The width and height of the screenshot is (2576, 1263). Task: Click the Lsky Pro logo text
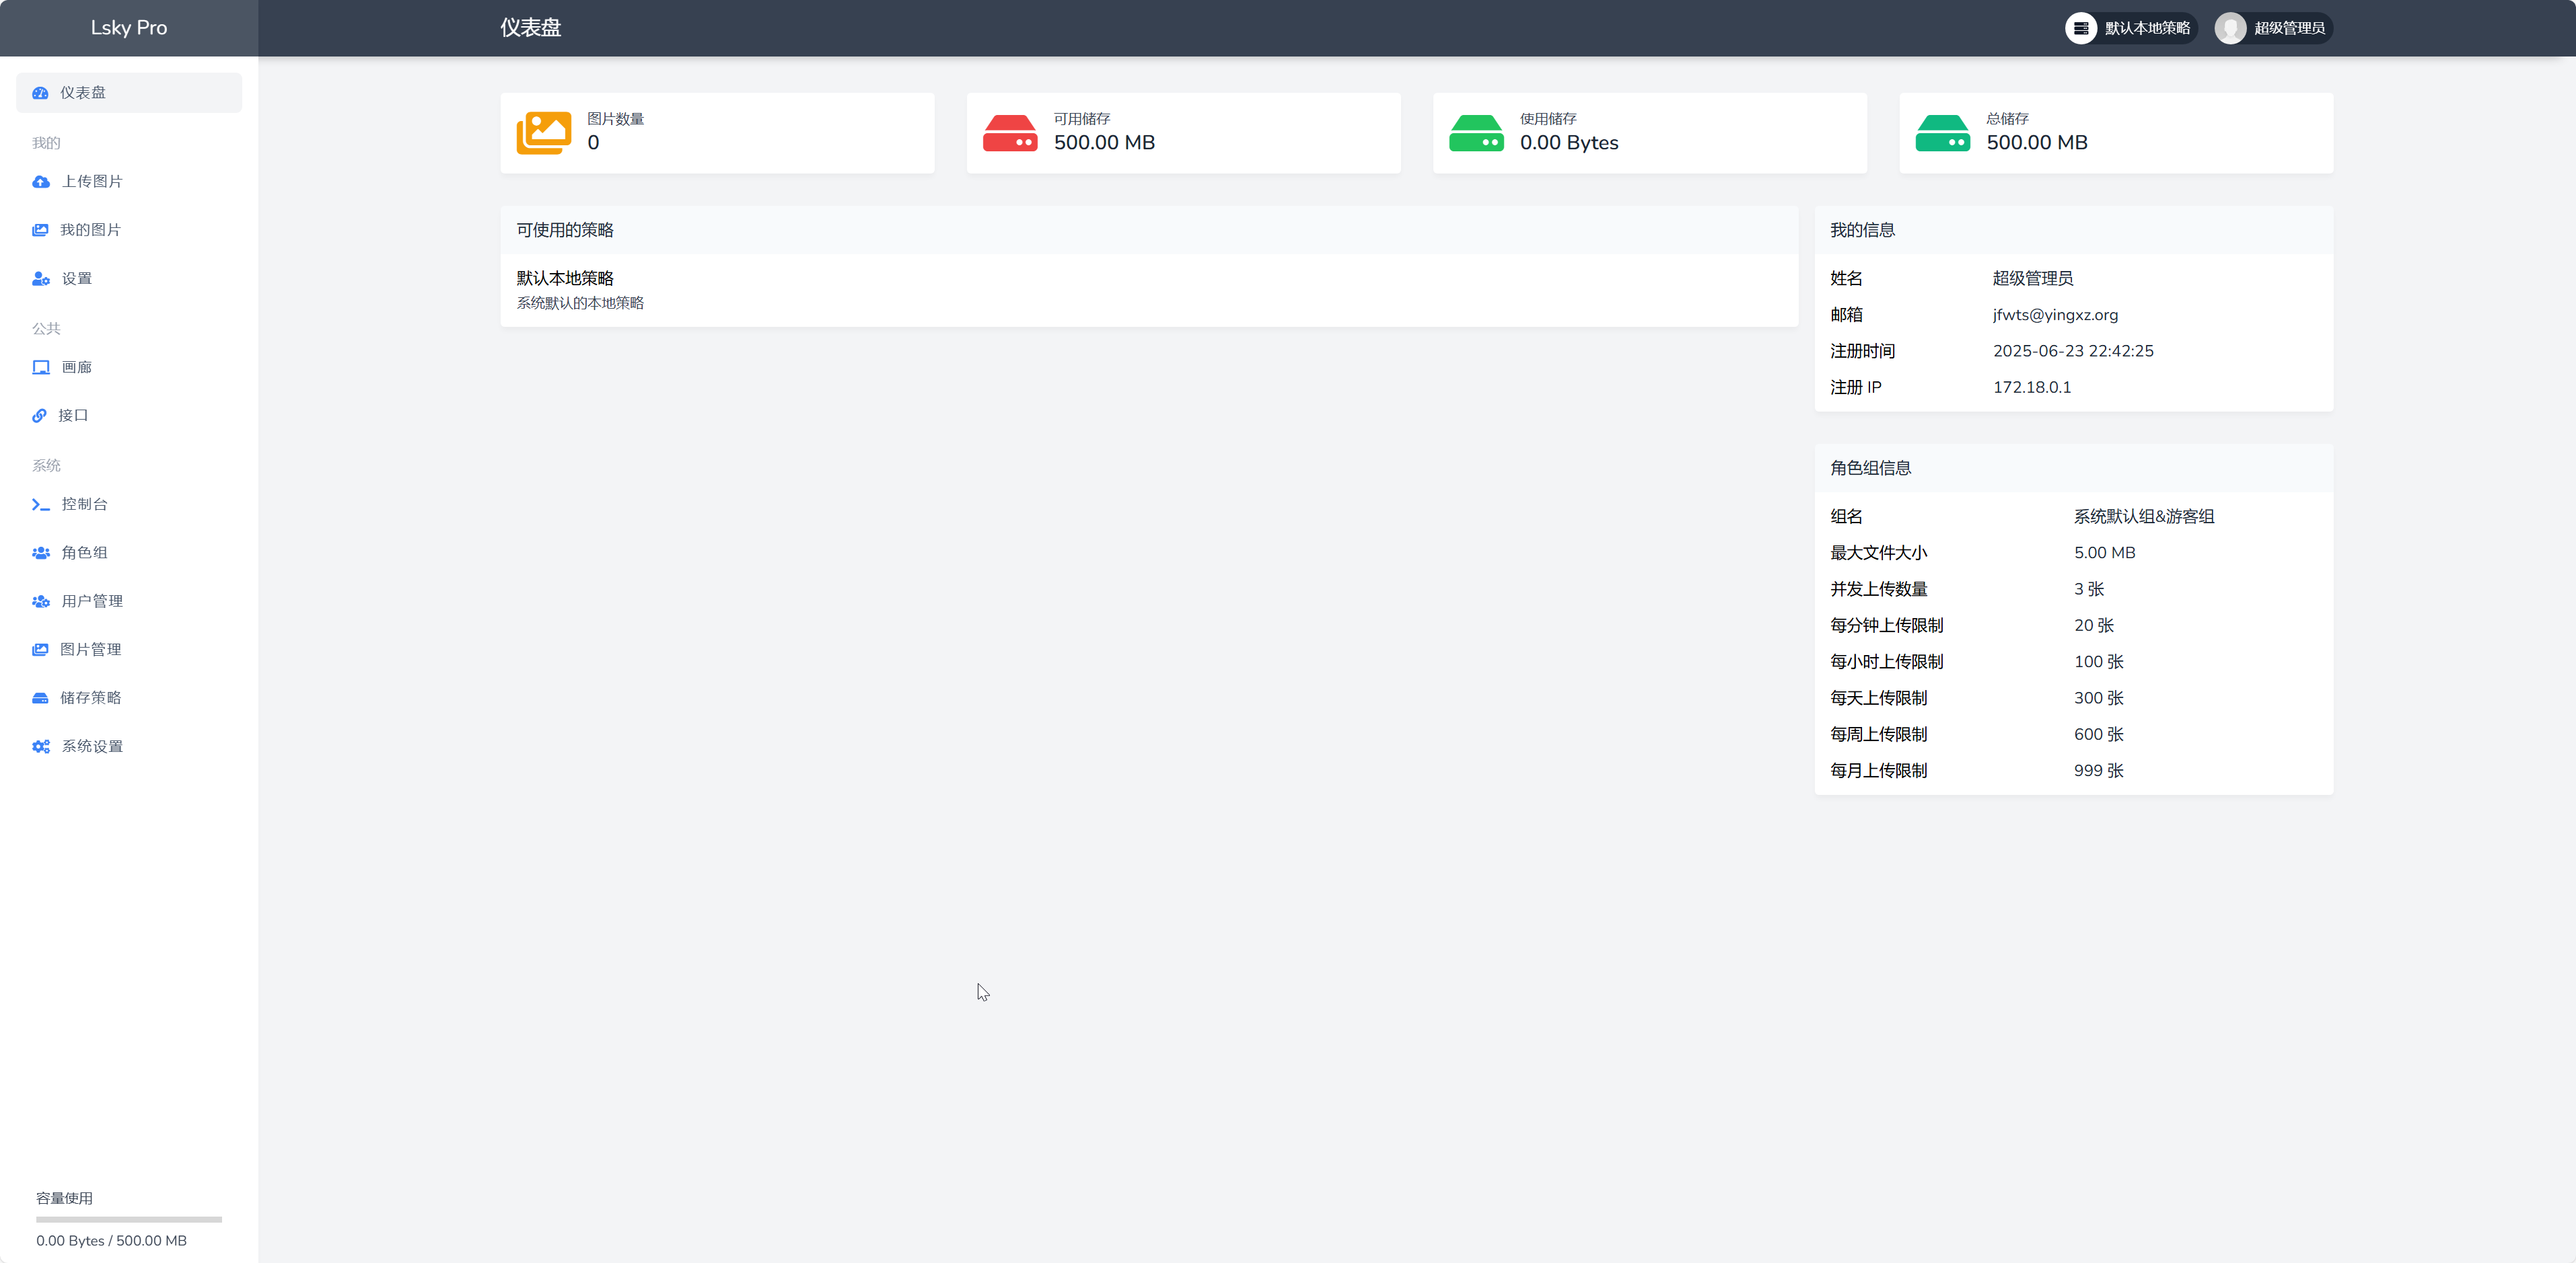click(x=129, y=28)
